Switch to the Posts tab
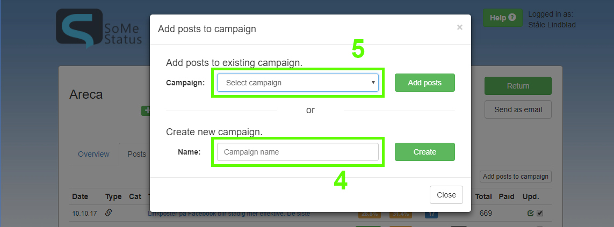 136,154
